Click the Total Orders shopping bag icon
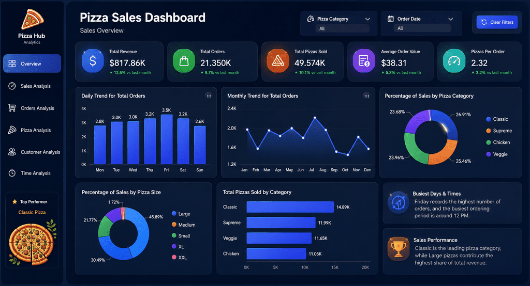 pyautogui.click(x=184, y=61)
